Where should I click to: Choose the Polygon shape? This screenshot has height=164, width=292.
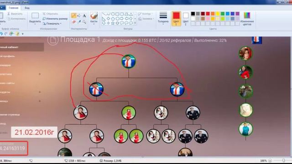126,14
